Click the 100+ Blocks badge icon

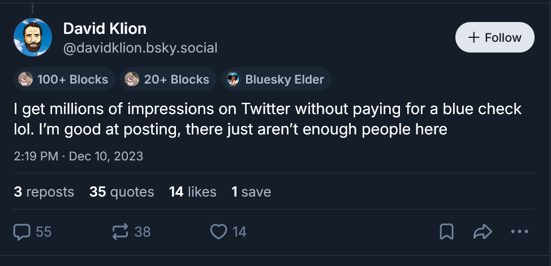(x=25, y=80)
